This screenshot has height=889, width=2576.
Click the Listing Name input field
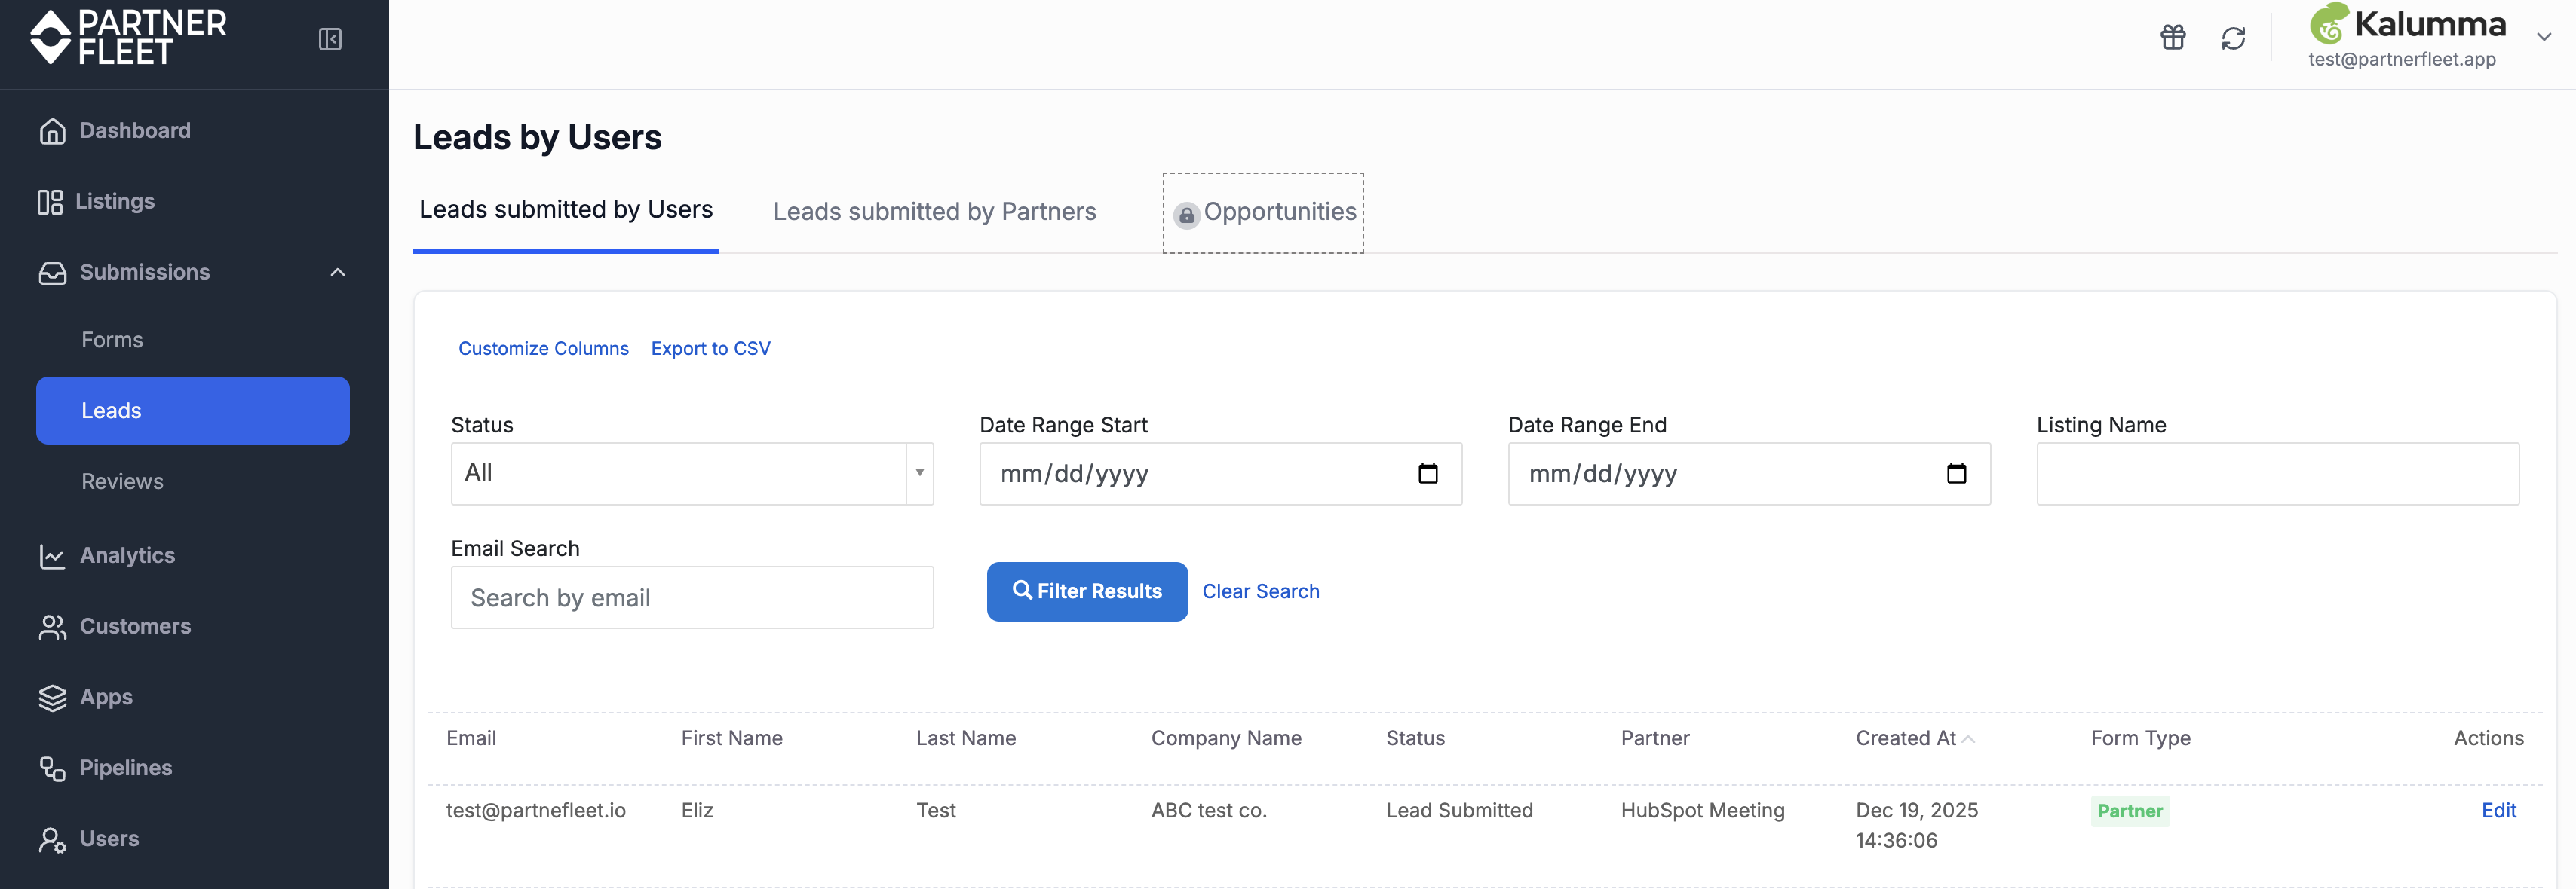click(2278, 473)
